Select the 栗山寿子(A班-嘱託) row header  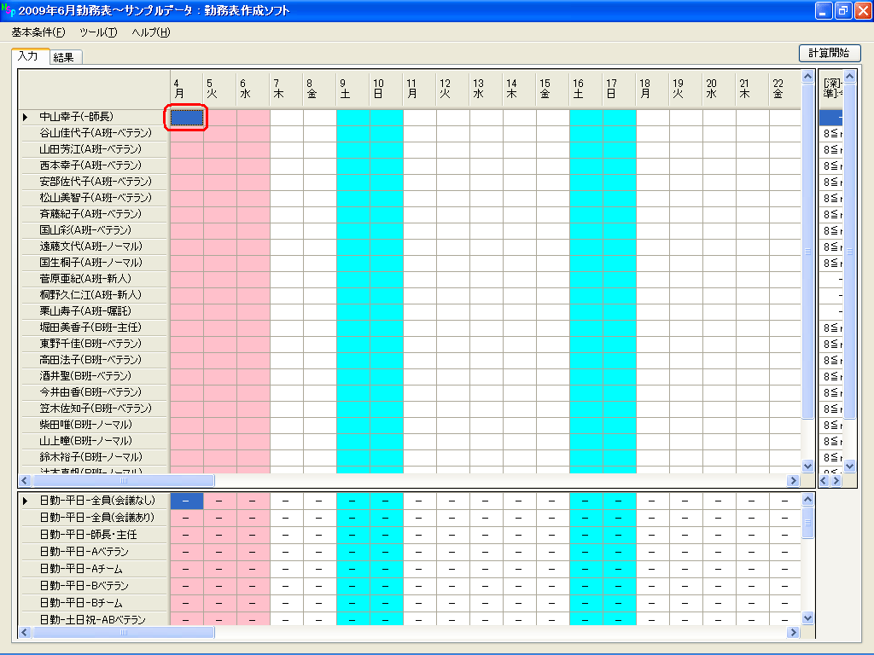(x=94, y=310)
